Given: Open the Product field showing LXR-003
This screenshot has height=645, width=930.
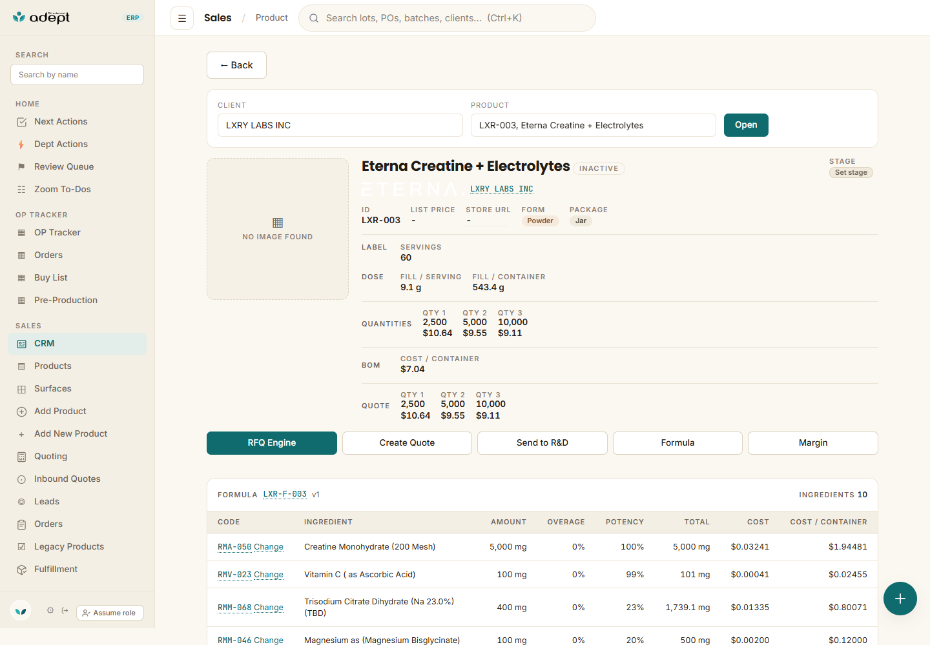Looking at the screenshot, I should tap(594, 125).
